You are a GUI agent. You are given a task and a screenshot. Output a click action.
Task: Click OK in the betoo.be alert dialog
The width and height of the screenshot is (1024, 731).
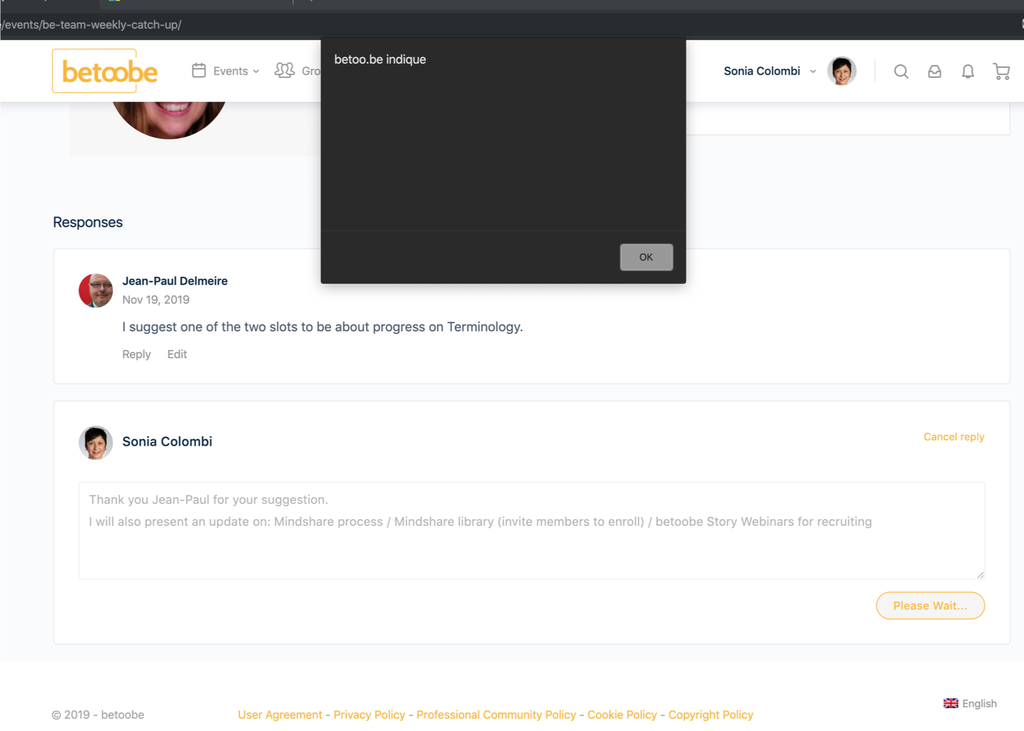click(646, 257)
